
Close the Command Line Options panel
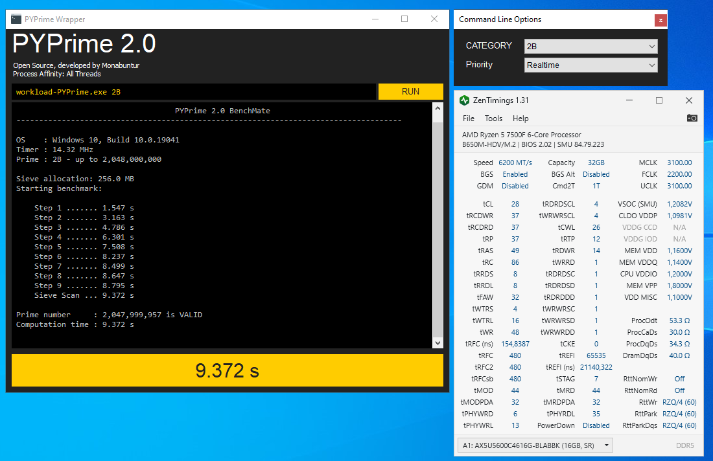[x=660, y=20]
